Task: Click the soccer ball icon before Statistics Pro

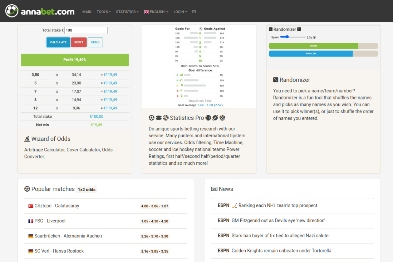Action: point(151,118)
